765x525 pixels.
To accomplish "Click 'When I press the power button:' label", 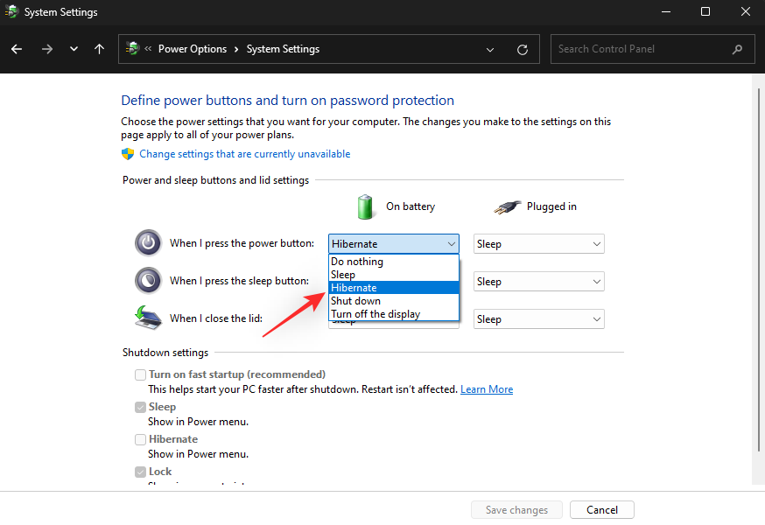I will point(242,243).
